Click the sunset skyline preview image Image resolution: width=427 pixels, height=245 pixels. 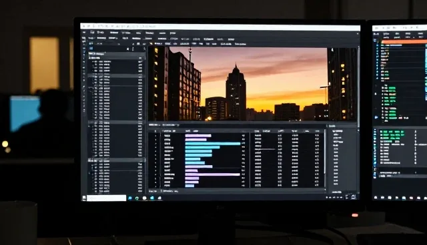tap(252, 84)
